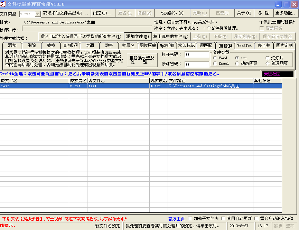Screen dimensions: 299x230
Task: Open 关于(A) about dialog
Action: (244, 13)
